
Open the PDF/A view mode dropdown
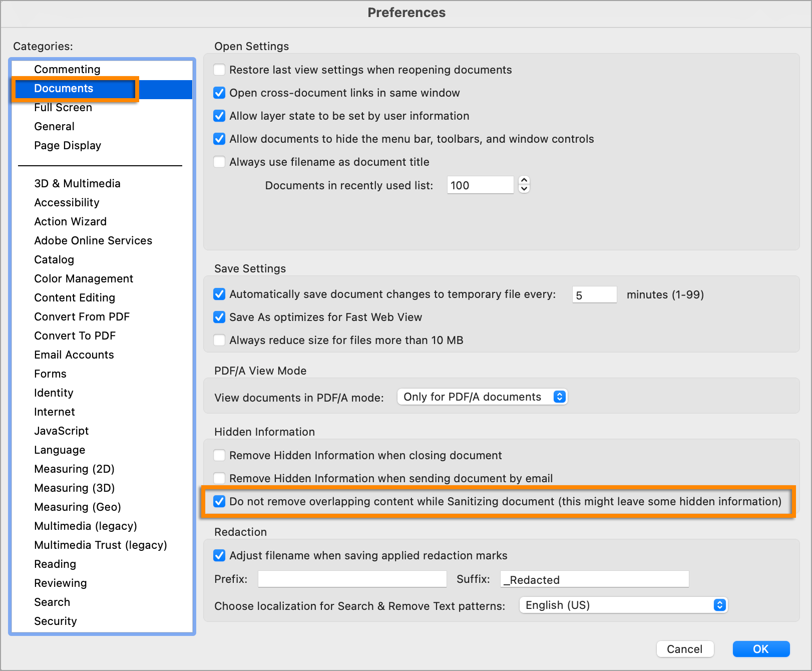coord(482,397)
